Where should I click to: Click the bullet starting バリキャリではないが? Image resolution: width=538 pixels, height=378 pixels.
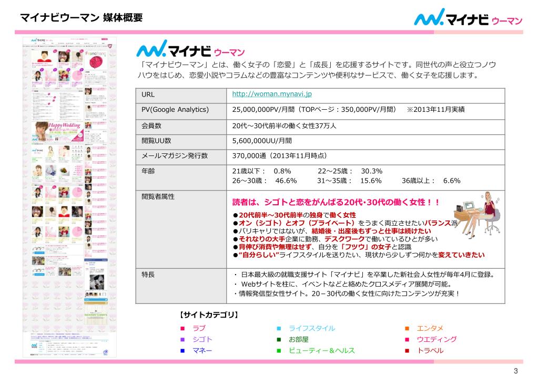(x=332, y=231)
